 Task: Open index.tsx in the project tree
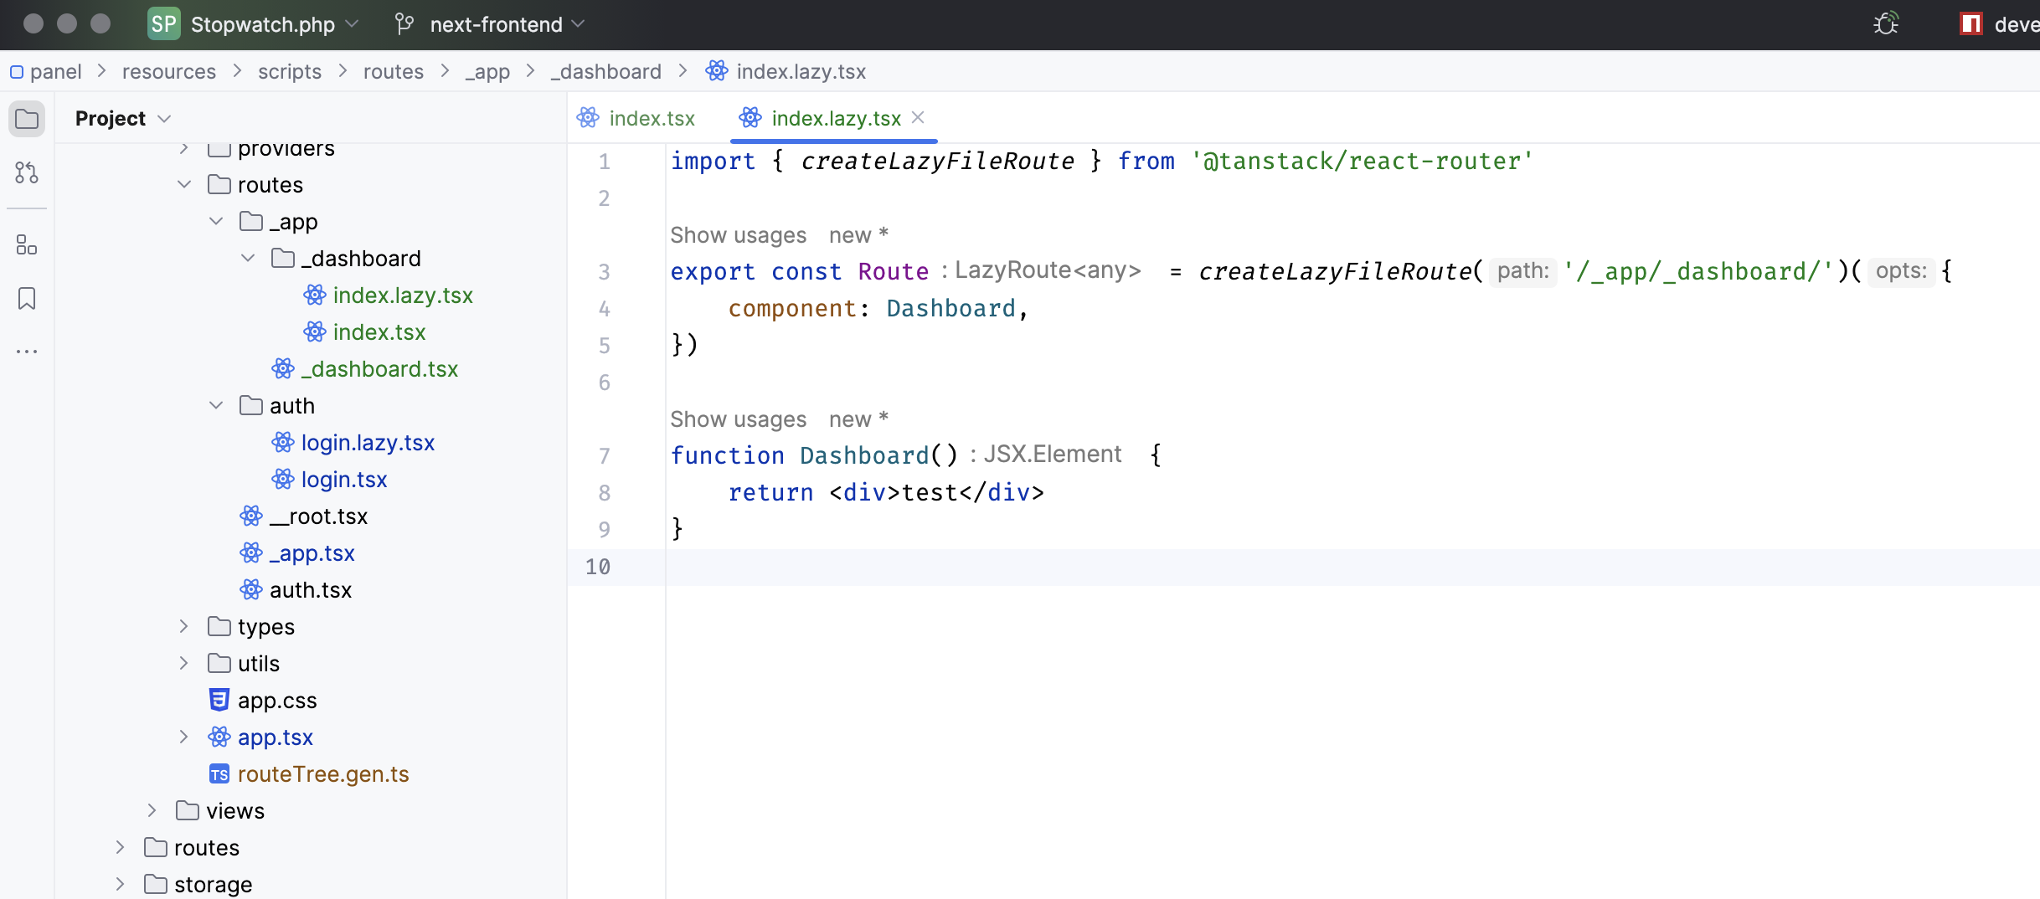point(379,332)
